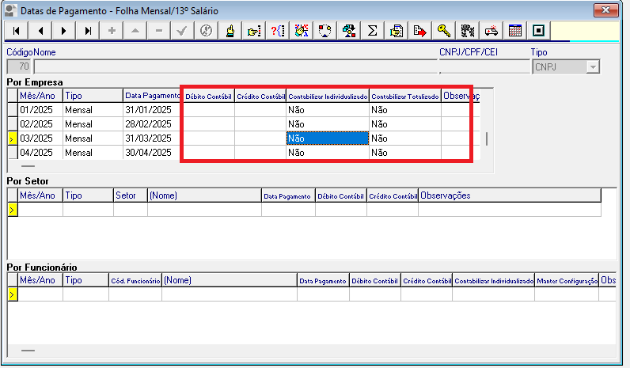This screenshot has height=368, width=630.
Task: Click Contabilizar Totalizado Não for 02/2025
Action: pyautogui.click(x=405, y=124)
